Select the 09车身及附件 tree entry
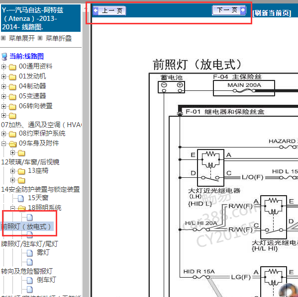Viewport: 298px width, 297px height. (x=39, y=143)
